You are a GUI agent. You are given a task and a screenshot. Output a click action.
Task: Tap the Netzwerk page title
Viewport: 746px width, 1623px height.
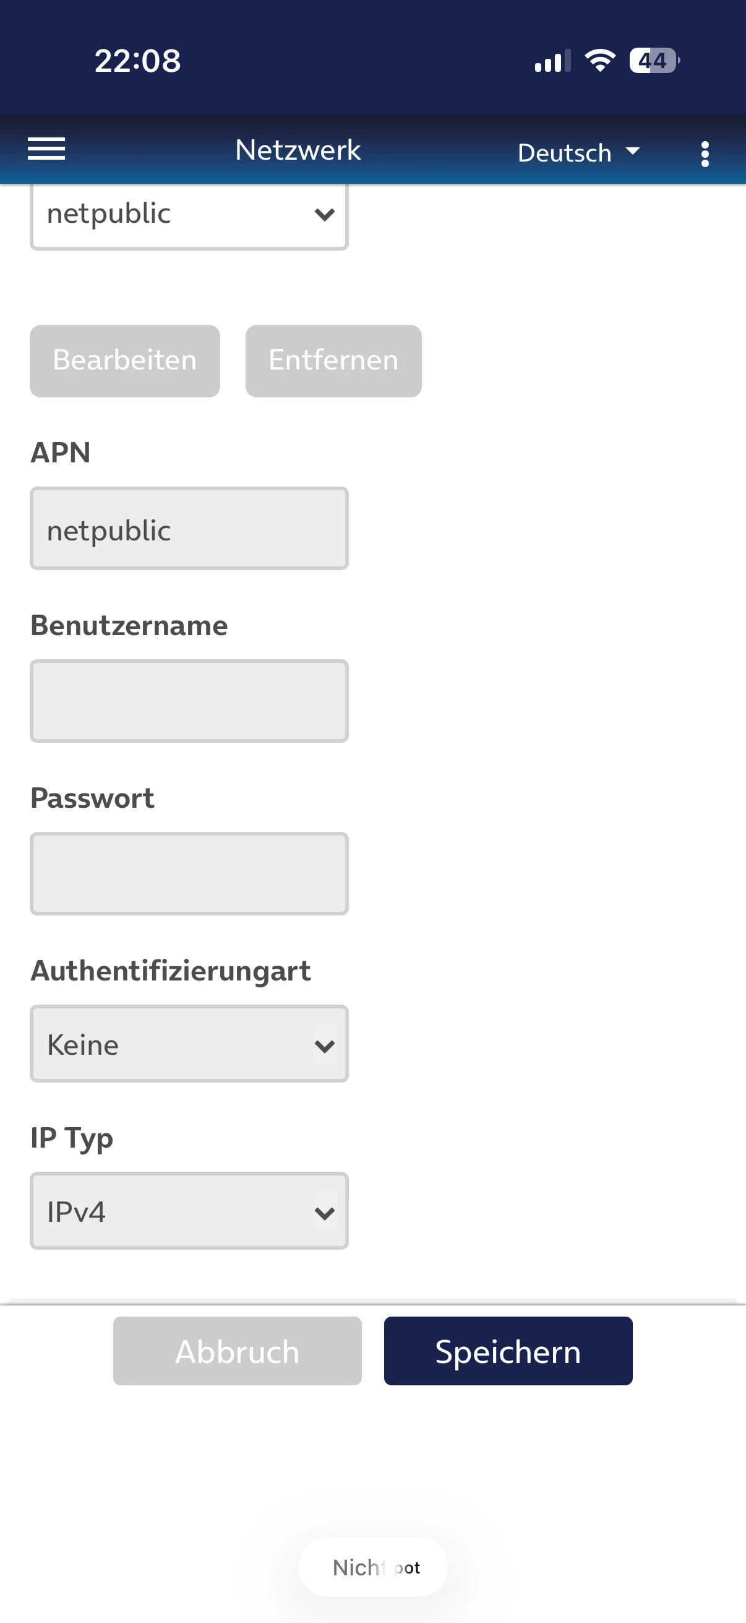pyautogui.click(x=298, y=150)
